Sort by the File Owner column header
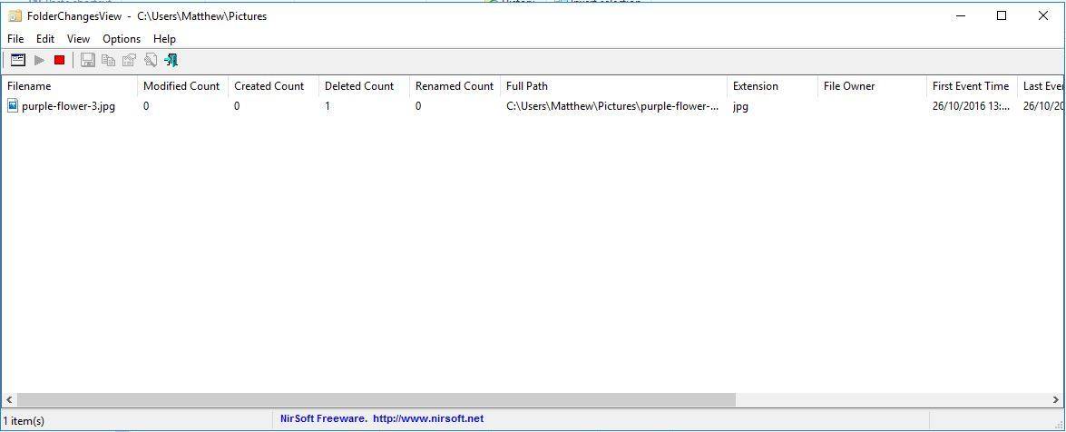 tap(872, 86)
